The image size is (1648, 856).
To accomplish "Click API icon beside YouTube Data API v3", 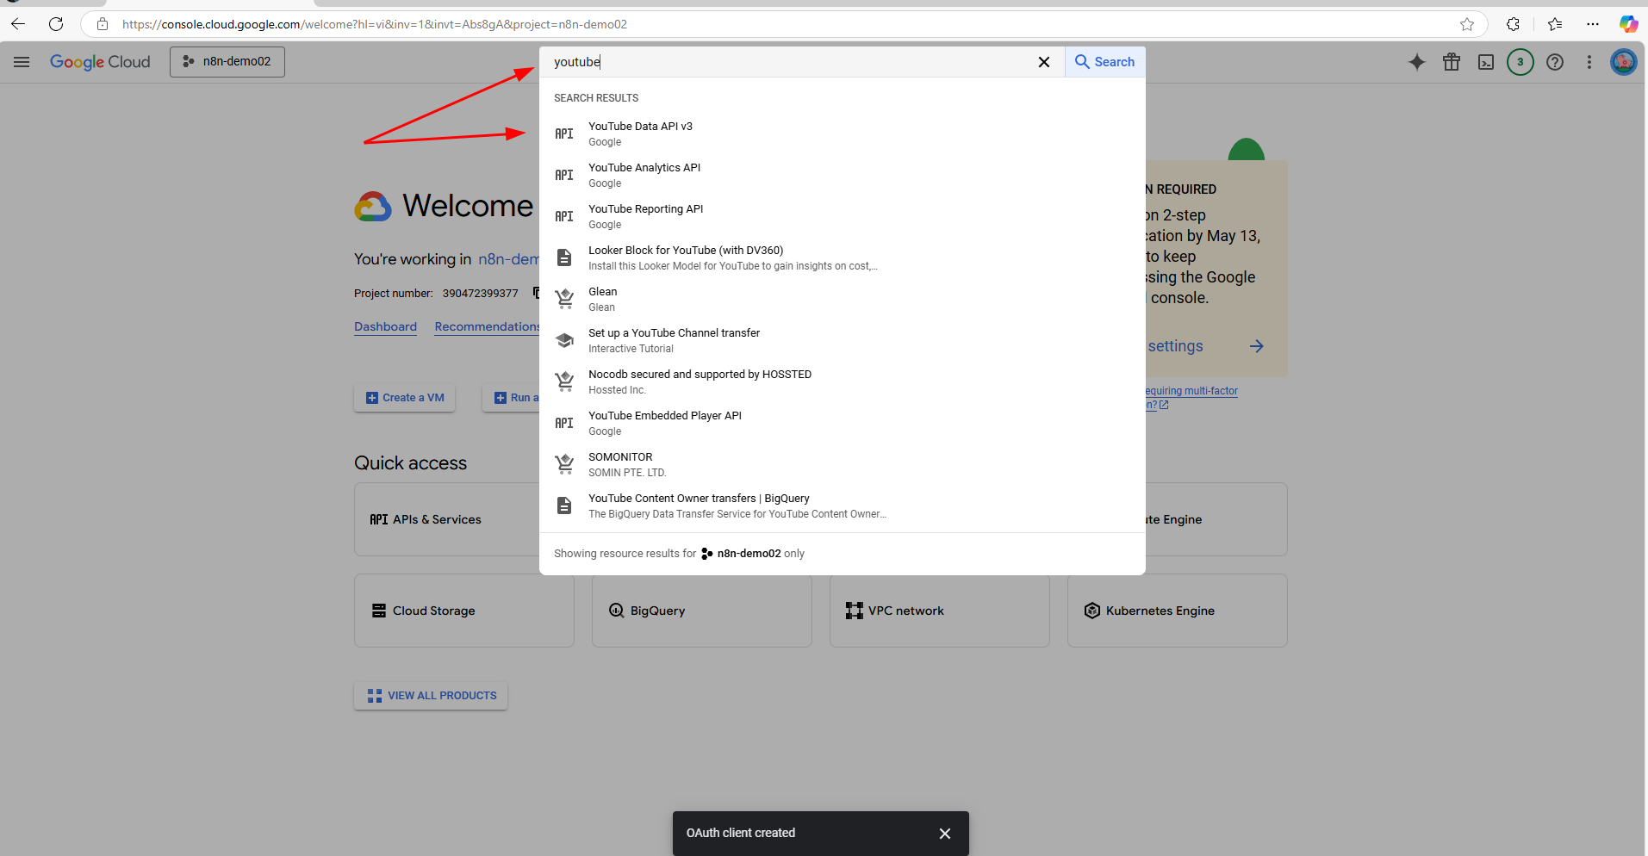I will (x=564, y=133).
